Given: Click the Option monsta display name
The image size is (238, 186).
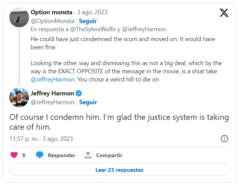Looking at the screenshot, I should (x=52, y=12).
